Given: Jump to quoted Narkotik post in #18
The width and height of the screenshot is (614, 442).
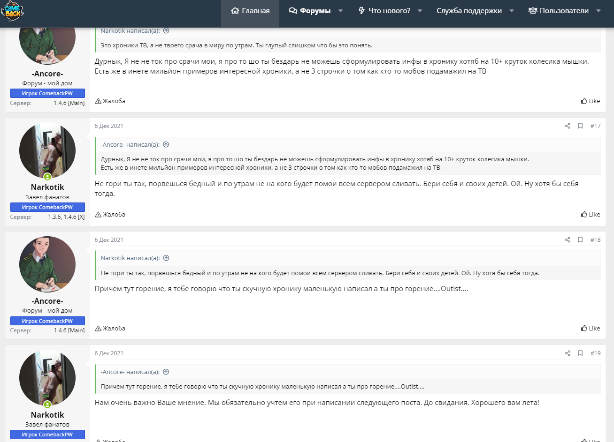Looking at the screenshot, I should click(166, 258).
